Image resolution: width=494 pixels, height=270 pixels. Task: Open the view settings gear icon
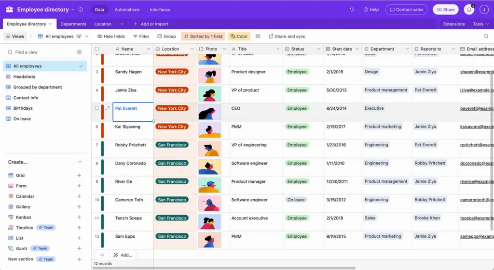(x=80, y=52)
